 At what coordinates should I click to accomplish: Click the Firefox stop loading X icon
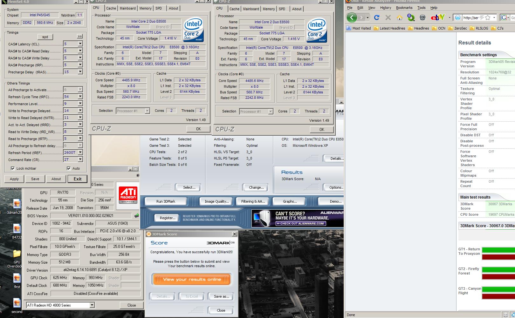click(388, 17)
